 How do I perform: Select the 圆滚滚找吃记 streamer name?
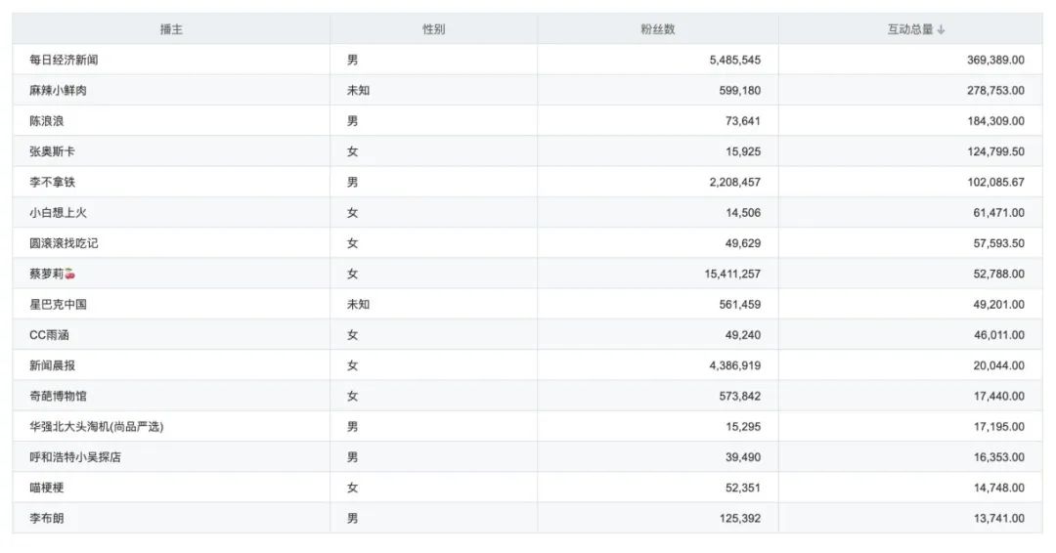tap(64, 243)
